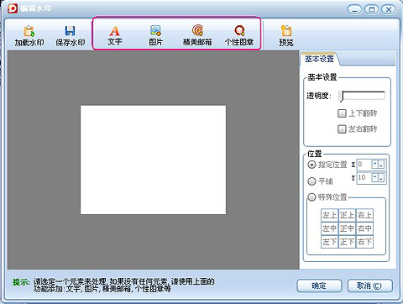403x304 pixels.
Task: Choose the 右下 bottom-right position
Action: pos(364,242)
